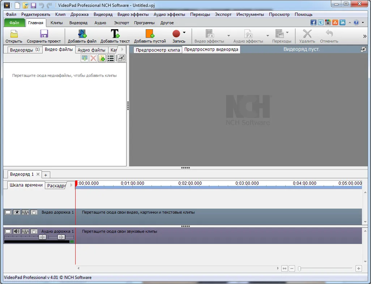
Task: Open Audio Effects dropdown arrow
Action: (x=268, y=36)
